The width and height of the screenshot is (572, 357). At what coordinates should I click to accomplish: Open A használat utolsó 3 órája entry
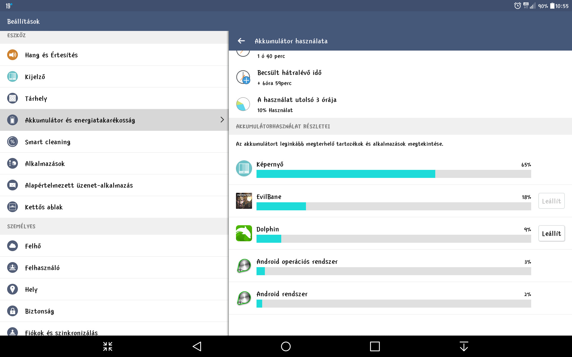[x=400, y=104]
